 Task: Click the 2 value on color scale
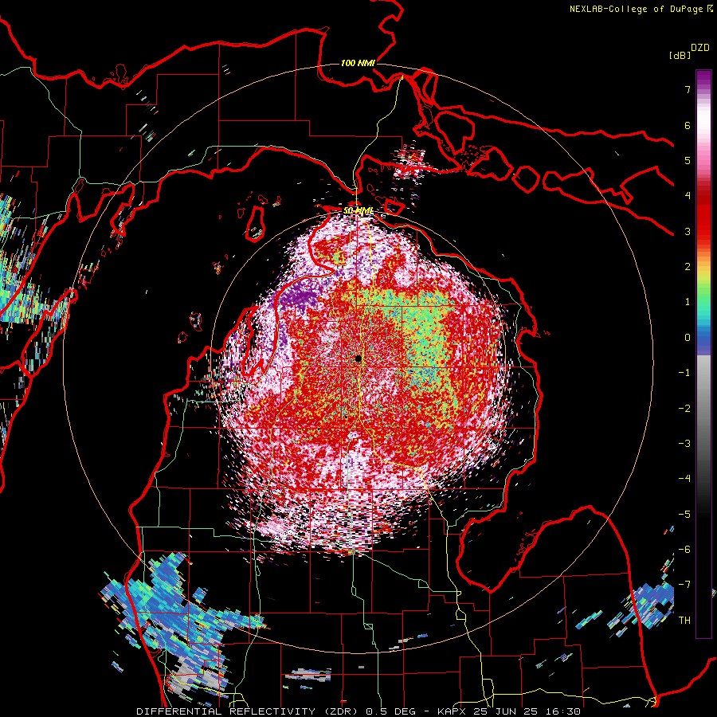point(688,267)
